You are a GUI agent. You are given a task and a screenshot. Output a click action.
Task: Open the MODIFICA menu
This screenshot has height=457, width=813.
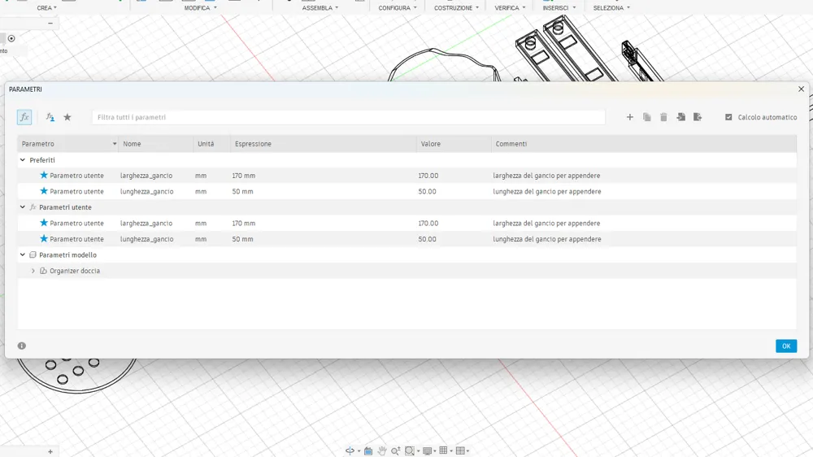point(200,8)
